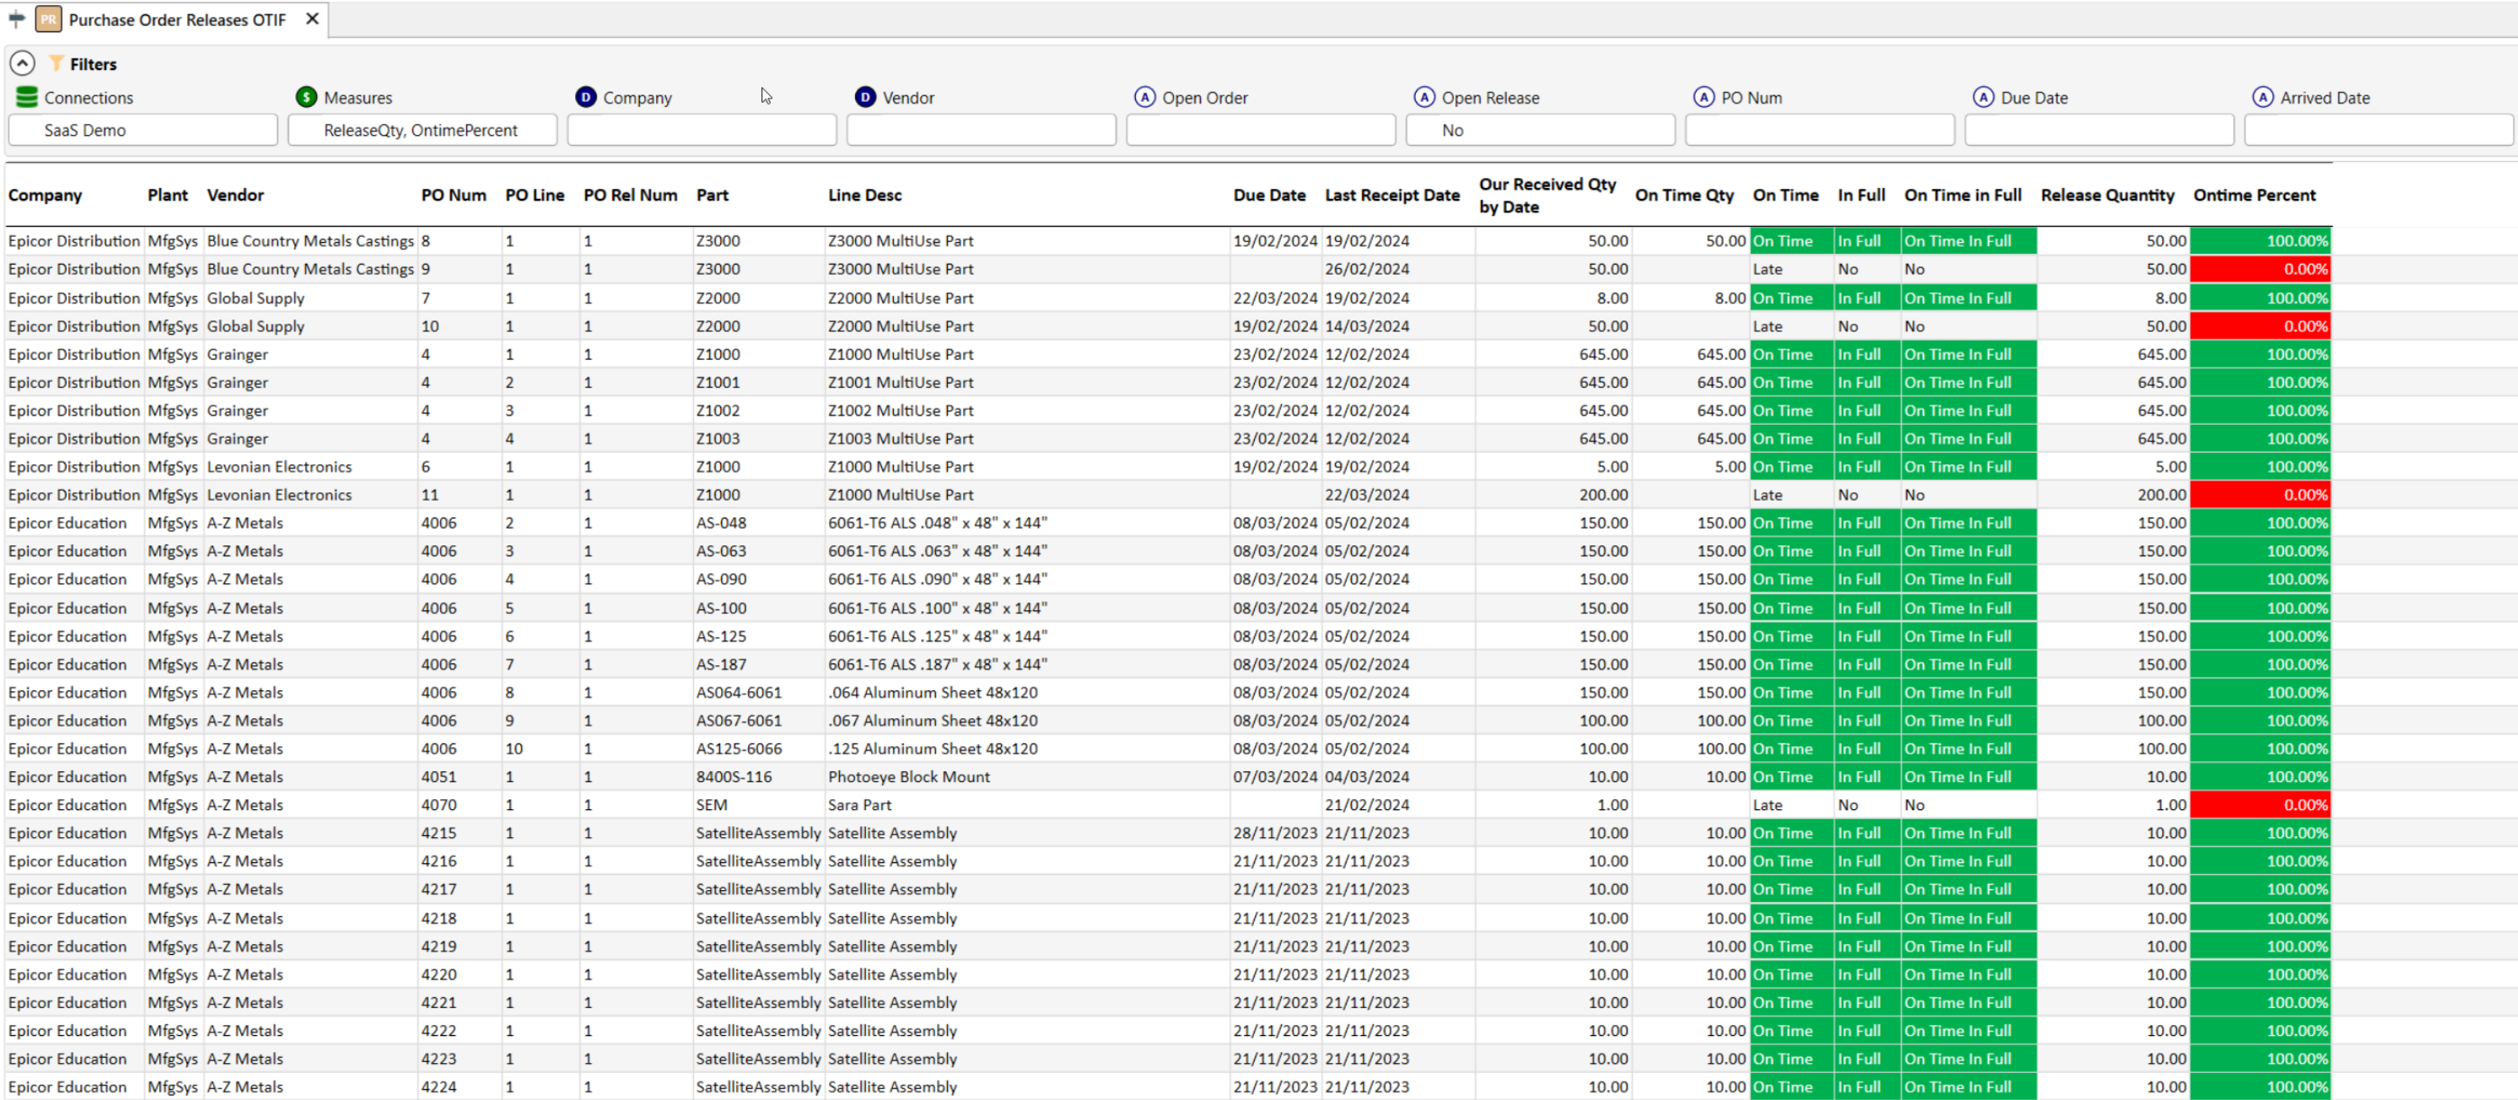Click the Arrived Date filter input

[x=2379, y=130]
